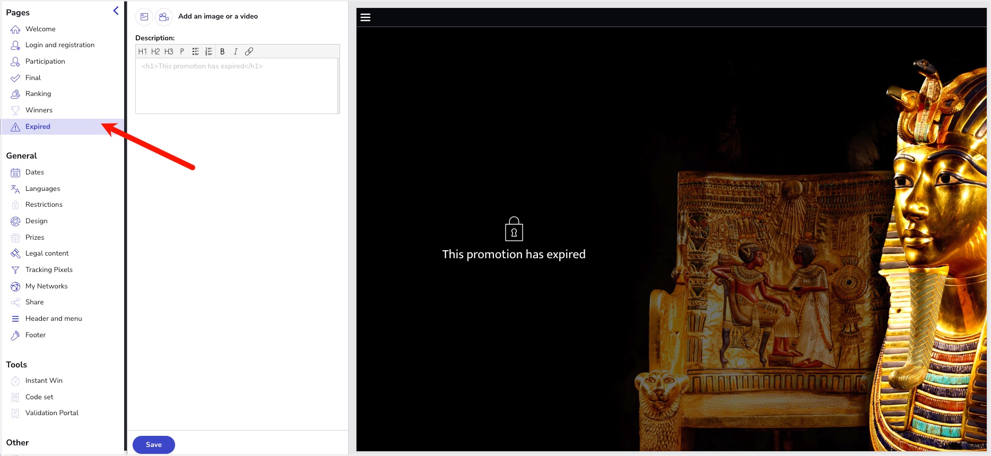Insert a numbered list
Screen dimensions: 991x456
pyautogui.click(x=208, y=51)
